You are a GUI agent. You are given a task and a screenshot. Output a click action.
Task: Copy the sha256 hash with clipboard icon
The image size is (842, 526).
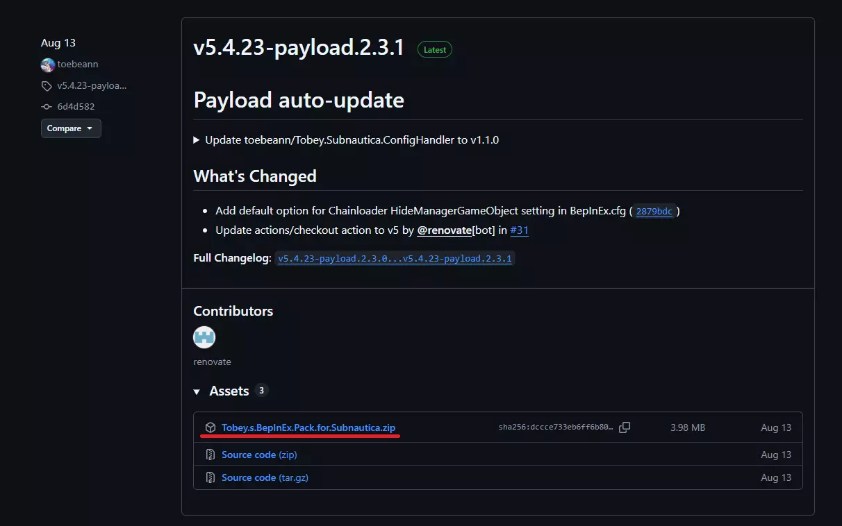coord(625,427)
